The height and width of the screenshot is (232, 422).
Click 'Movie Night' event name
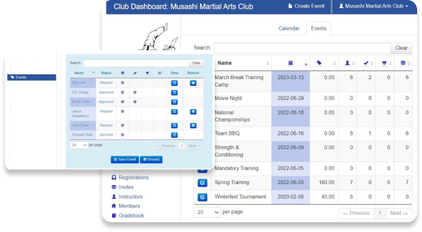click(x=228, y=98)
